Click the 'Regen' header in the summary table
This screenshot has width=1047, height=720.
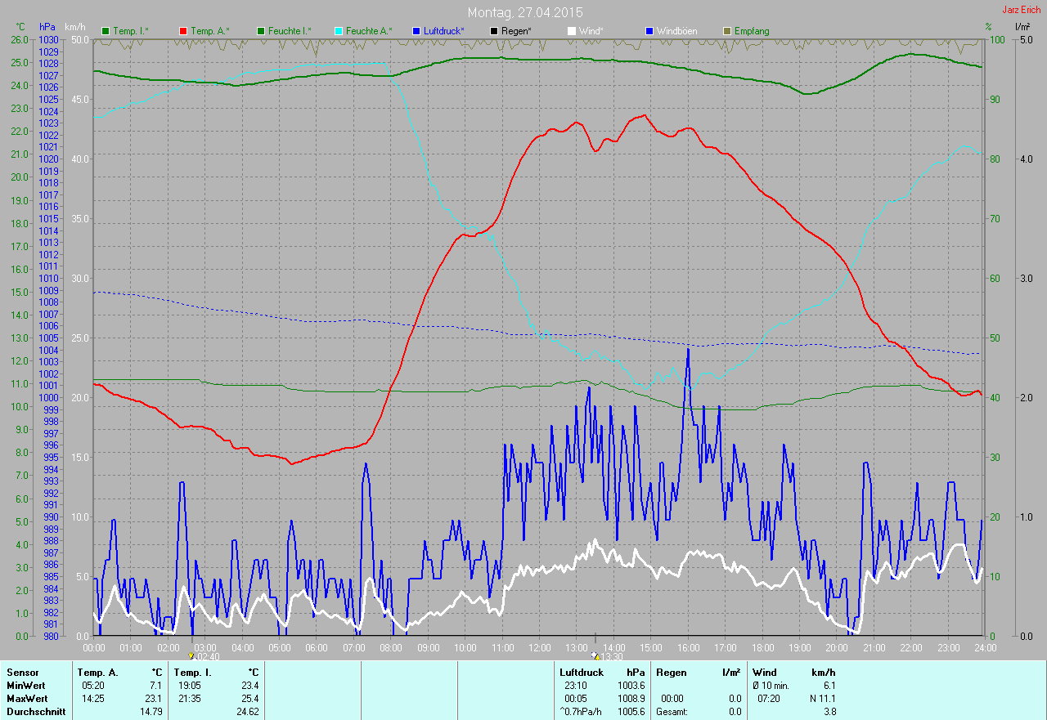671,673
